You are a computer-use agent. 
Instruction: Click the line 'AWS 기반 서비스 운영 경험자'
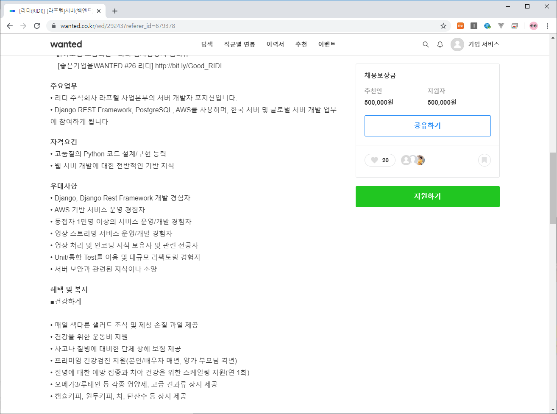click(x=97, y=210)
